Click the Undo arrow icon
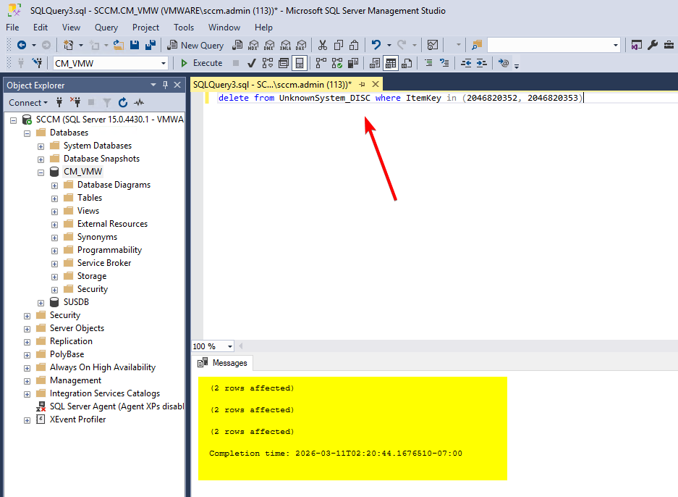This screenshot has height=497, width=678. [376, 45]
